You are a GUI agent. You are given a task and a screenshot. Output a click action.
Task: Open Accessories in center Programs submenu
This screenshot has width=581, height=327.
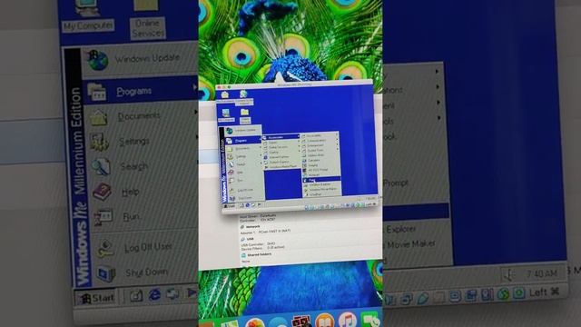(281, 137)
